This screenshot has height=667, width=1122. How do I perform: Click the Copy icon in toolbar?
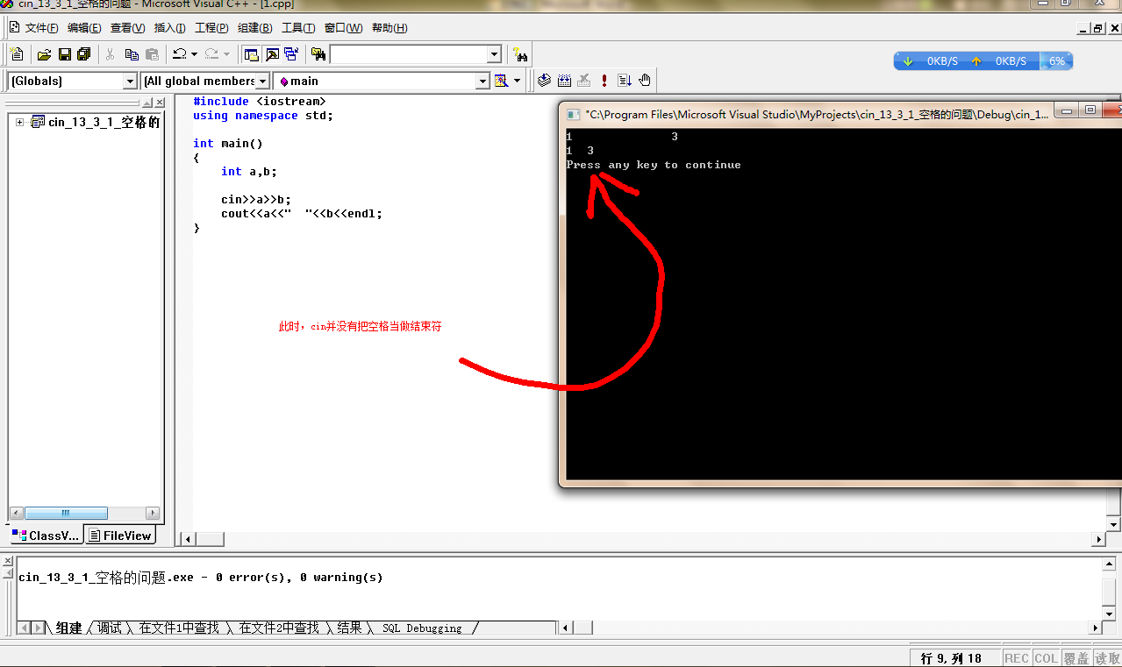coord(132,54)
